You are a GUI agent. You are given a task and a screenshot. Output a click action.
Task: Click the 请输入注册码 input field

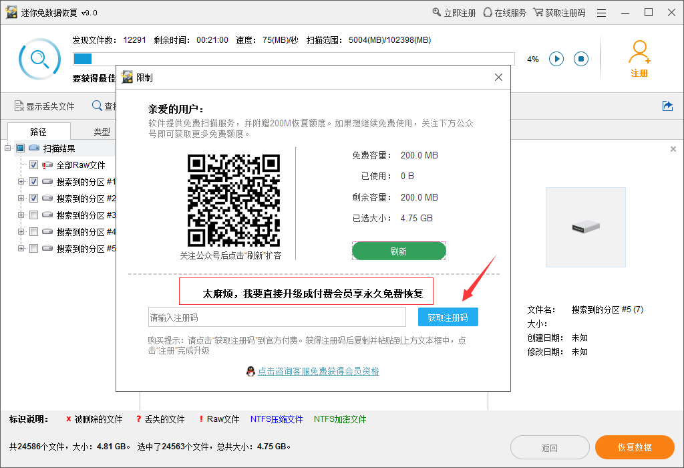tap(277, 318)
